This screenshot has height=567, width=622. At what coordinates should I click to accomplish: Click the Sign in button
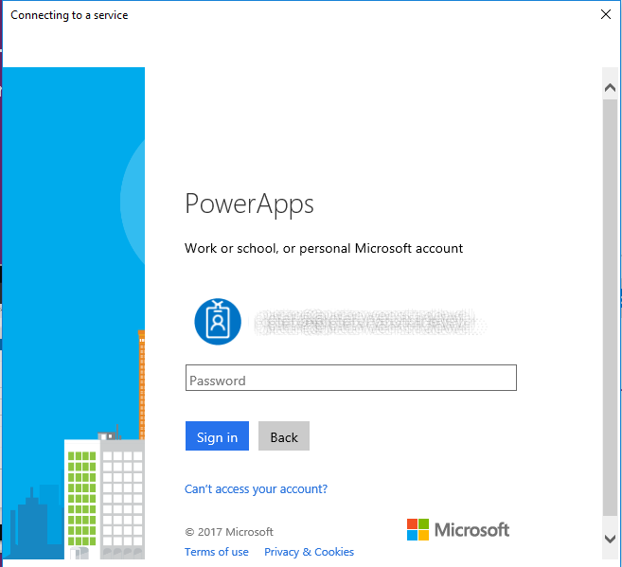[x=217, y=435]
